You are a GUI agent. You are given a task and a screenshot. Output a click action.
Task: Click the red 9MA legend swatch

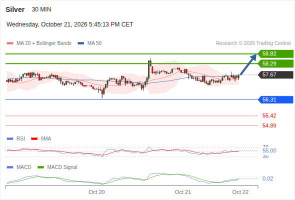(34, 139)
